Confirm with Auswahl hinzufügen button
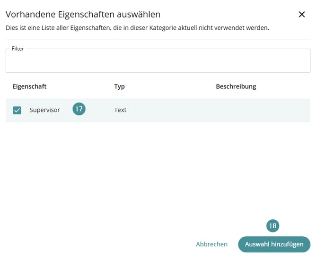The width and height of the screenshot is (317, 259). 274,244
